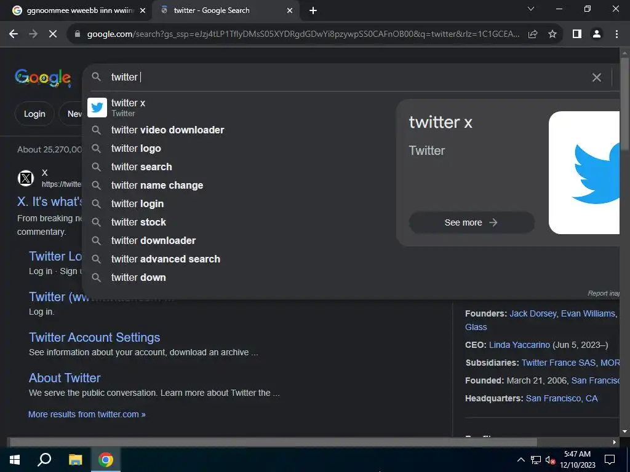Close the twitter - Google Search tab

tap(290, 11)
